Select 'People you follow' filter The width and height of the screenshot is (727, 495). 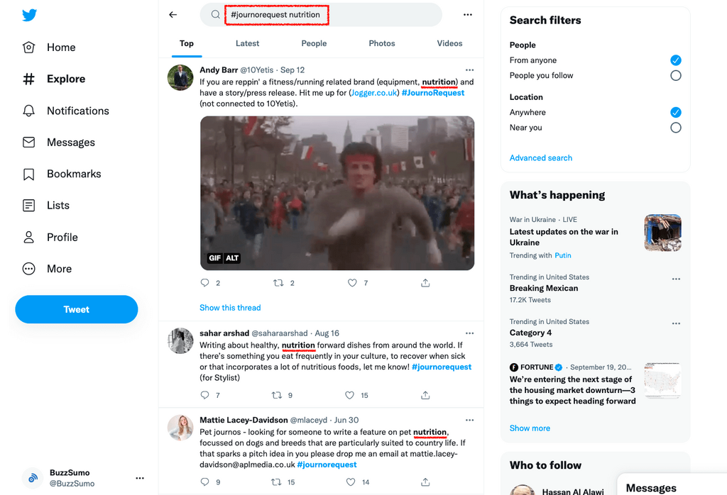tap(675, 75)
